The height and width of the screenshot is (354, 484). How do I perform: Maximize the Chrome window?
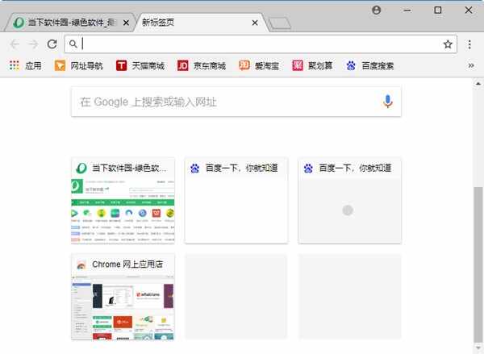coord(438,10)
